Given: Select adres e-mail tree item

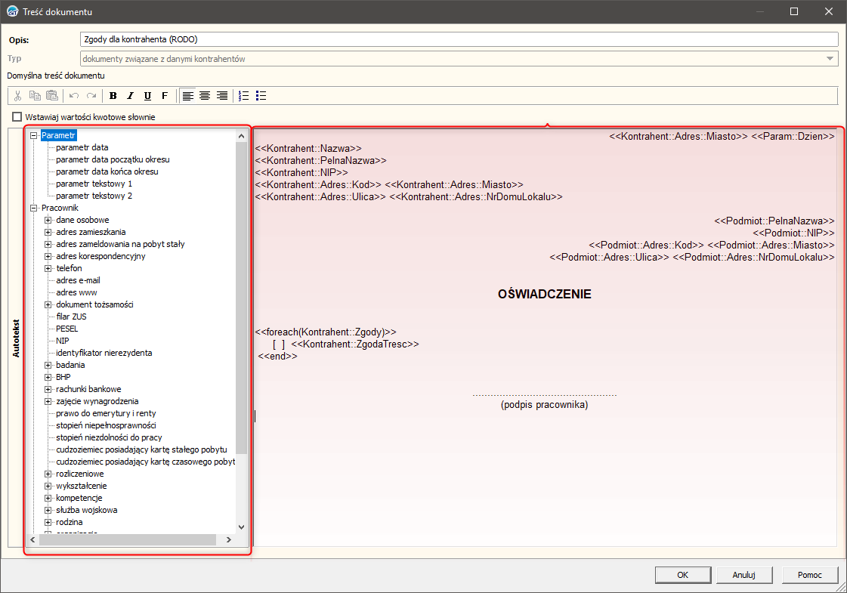Looking at the screenshot, I should coord(78,280).
